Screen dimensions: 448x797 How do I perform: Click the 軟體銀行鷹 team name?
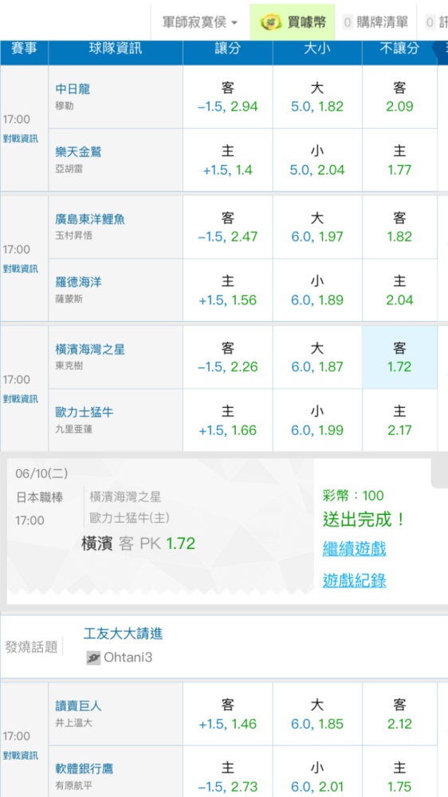point(84,768)
